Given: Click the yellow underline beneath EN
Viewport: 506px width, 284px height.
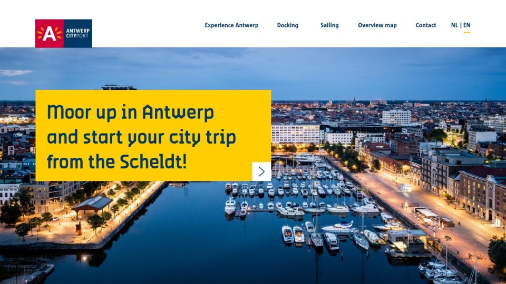Looking at the screenshot, I should tap(466, 32).
